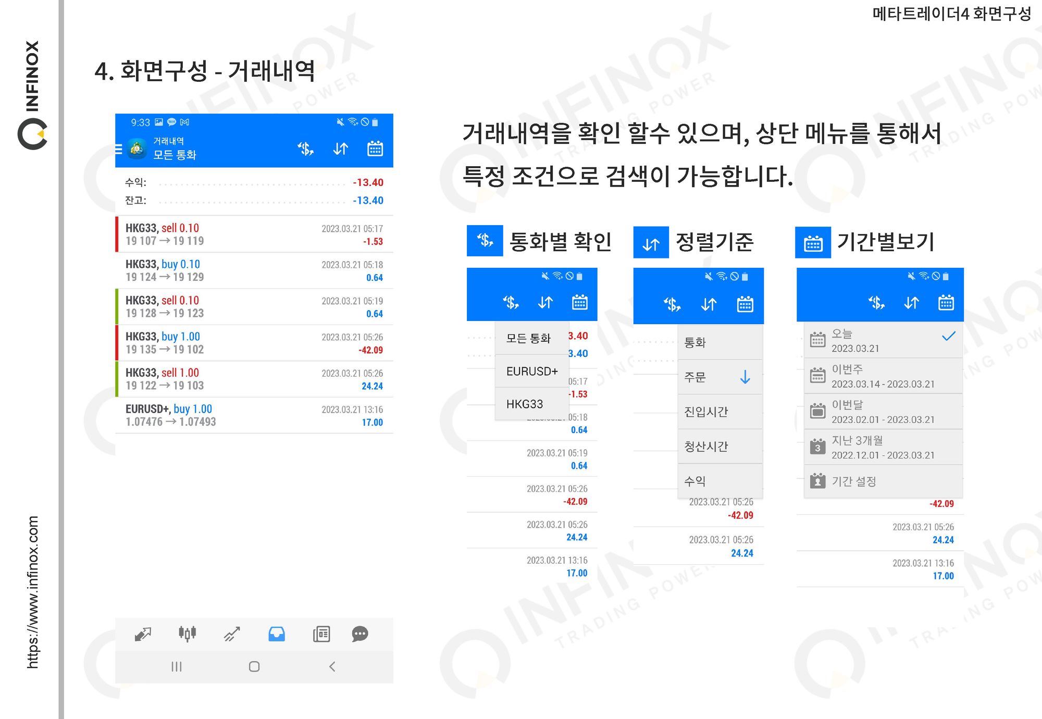This screenshot has height=719, width=1042.
Task: Click the sort icon in the 통화별 확인 screenshot header
Action: tap(545, 302)
